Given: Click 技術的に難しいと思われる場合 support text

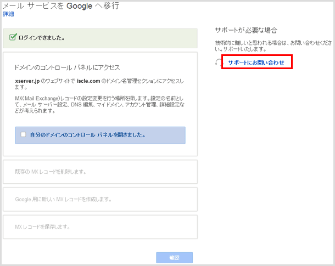Looking at the screenshot, I should 273,46.
